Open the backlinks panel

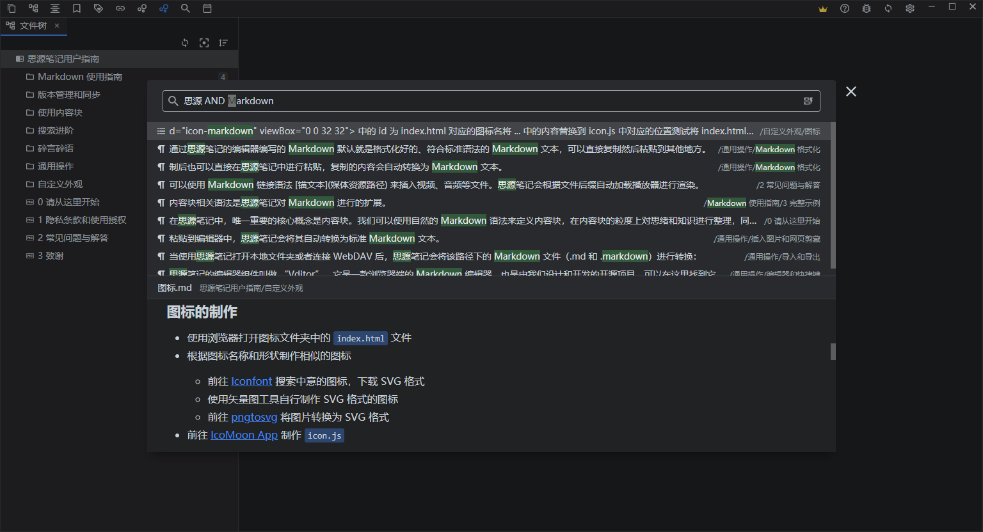tap(120, 8)
